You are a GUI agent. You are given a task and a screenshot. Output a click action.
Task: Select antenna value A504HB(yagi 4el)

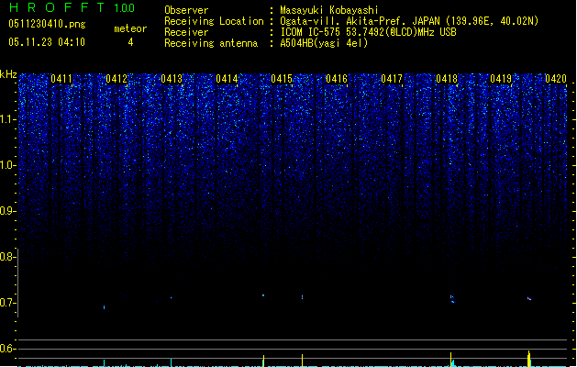324,43
